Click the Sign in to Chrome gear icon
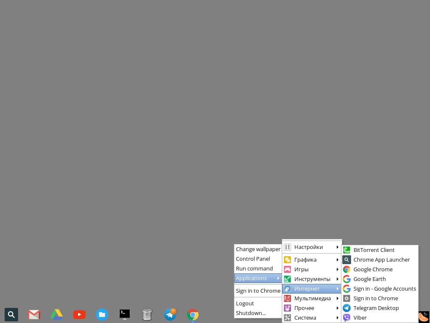 [346, 298]
